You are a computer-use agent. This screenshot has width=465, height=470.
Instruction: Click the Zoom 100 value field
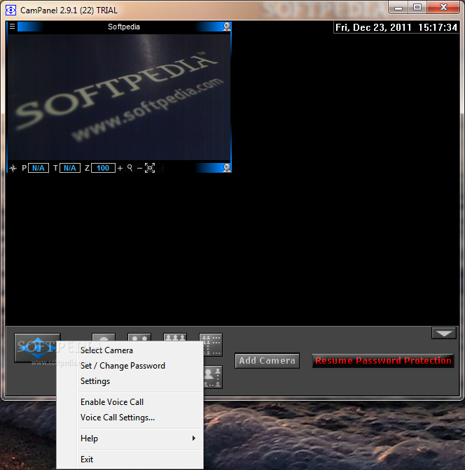coord(103,168)
